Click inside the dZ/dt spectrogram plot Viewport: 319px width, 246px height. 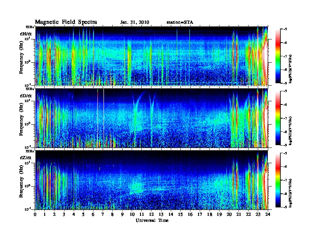[151, 180]
